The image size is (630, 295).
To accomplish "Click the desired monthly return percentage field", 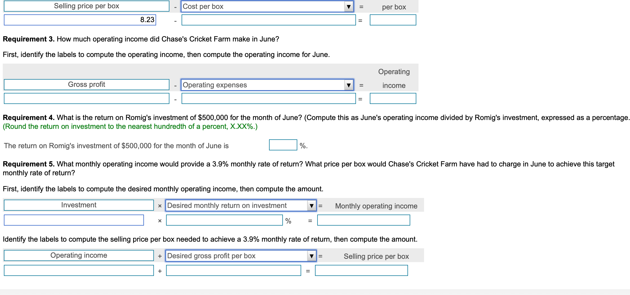I will [x=224, y=220].
